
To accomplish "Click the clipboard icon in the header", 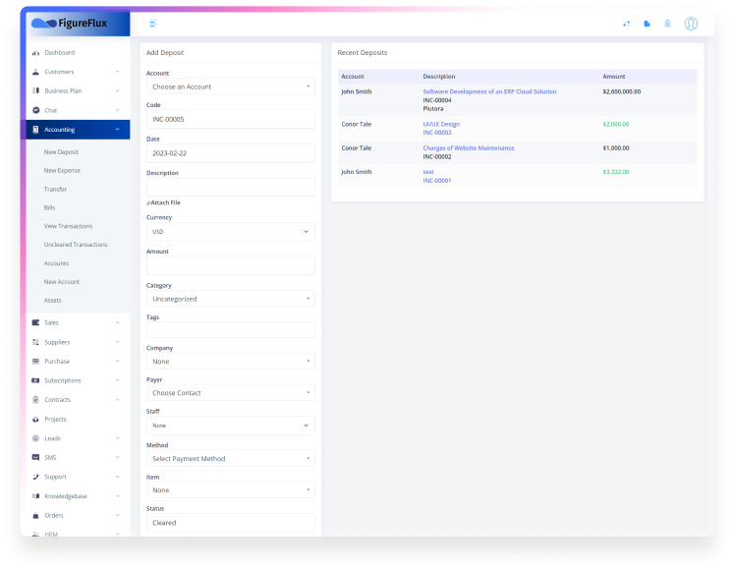I will tap(667, 23).
